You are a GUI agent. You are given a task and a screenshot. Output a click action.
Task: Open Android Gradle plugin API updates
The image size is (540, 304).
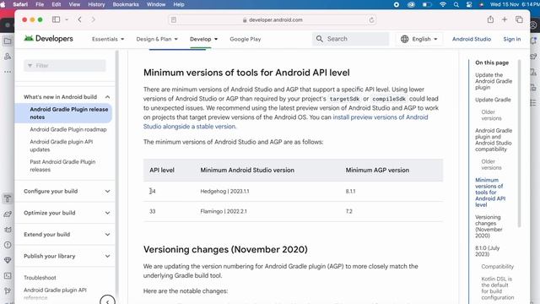coord(62,145)
